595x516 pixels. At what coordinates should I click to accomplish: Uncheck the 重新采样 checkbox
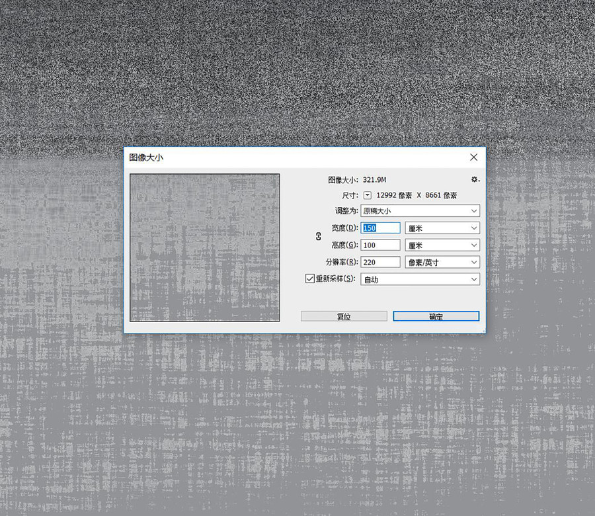[x=309, y=279]
